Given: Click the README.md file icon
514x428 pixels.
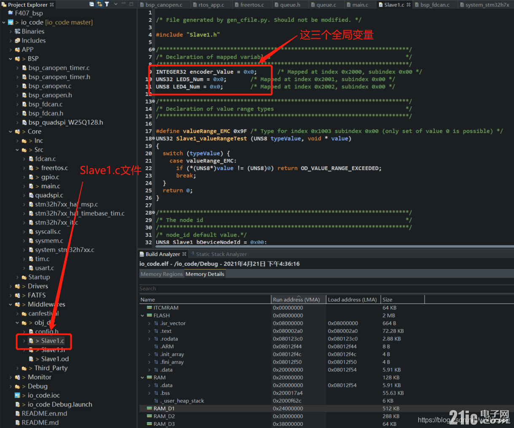Looking at the screenshot, I should [17, 423].
